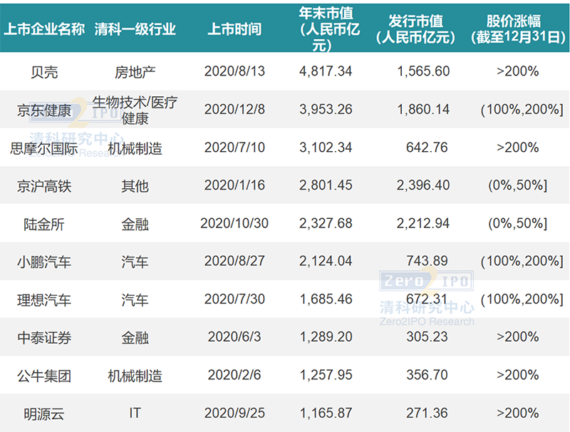Screen dimensions: 570x432
Task: Click the year-end value 1,257.95
Action: [326, 375]
